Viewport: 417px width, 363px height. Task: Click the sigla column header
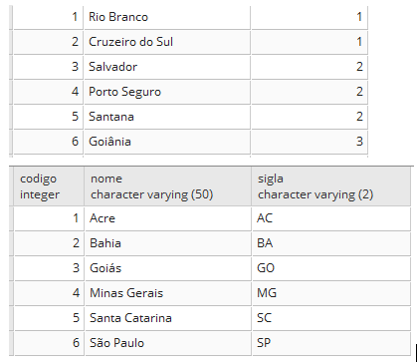point(331,186)
